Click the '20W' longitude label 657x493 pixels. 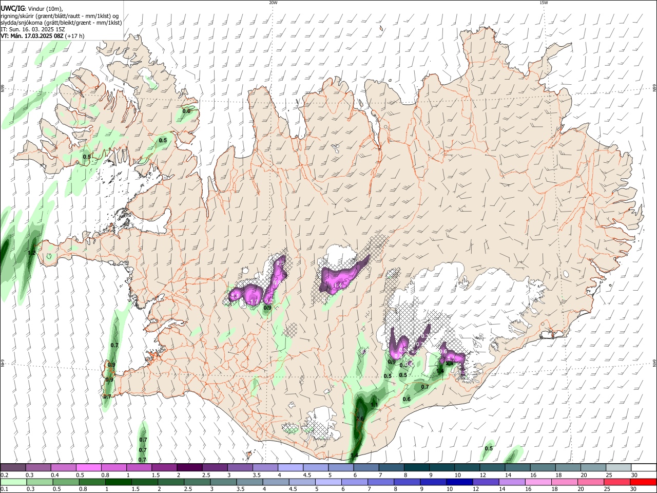[273, 3]
